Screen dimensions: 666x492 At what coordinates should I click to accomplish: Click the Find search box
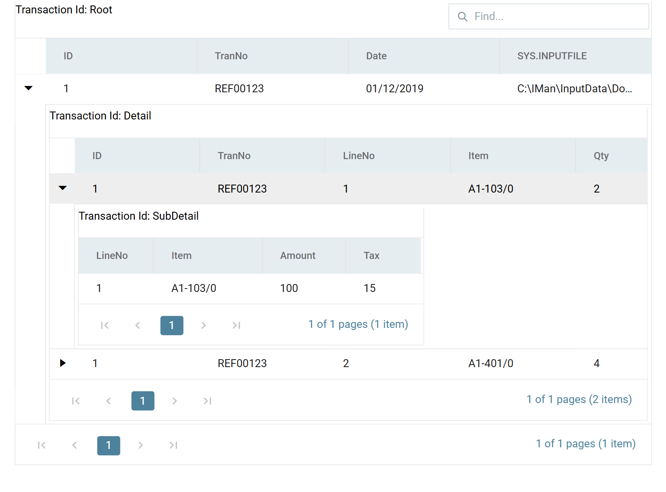549,17
